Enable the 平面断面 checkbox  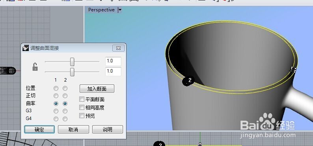click(82, 99)
